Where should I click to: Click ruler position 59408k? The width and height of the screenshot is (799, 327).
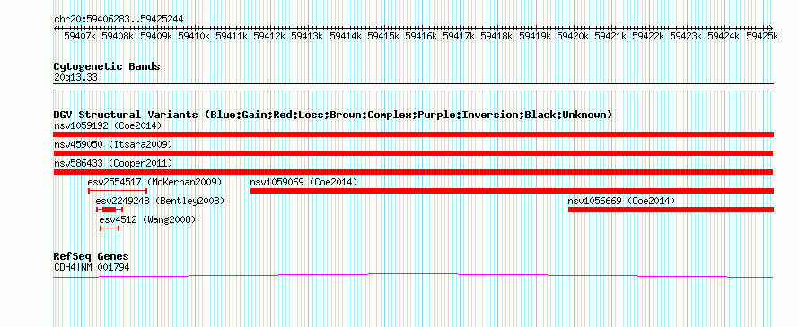pos(118,36)
